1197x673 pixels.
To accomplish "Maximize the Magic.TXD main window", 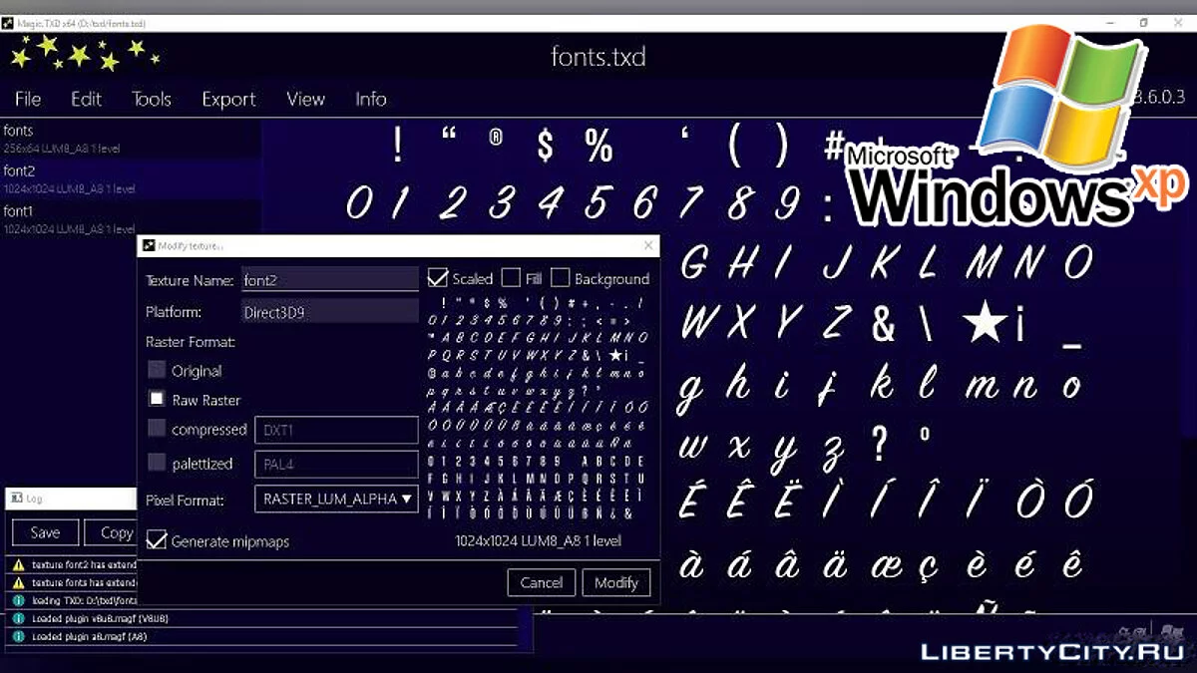I will point(1144,23).
